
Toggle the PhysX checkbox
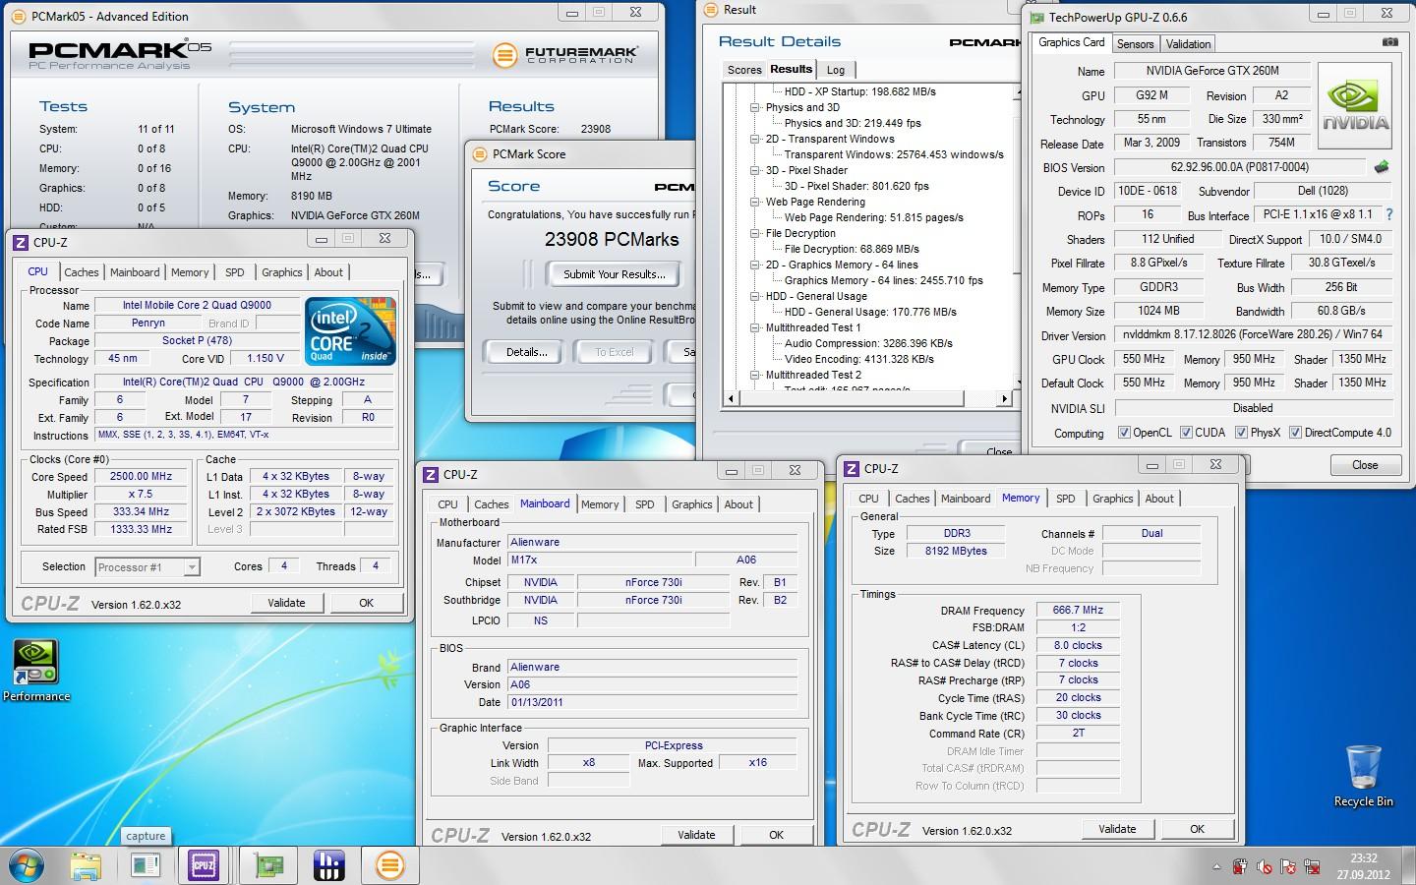pyautogui.click(x=1241, y=433)
